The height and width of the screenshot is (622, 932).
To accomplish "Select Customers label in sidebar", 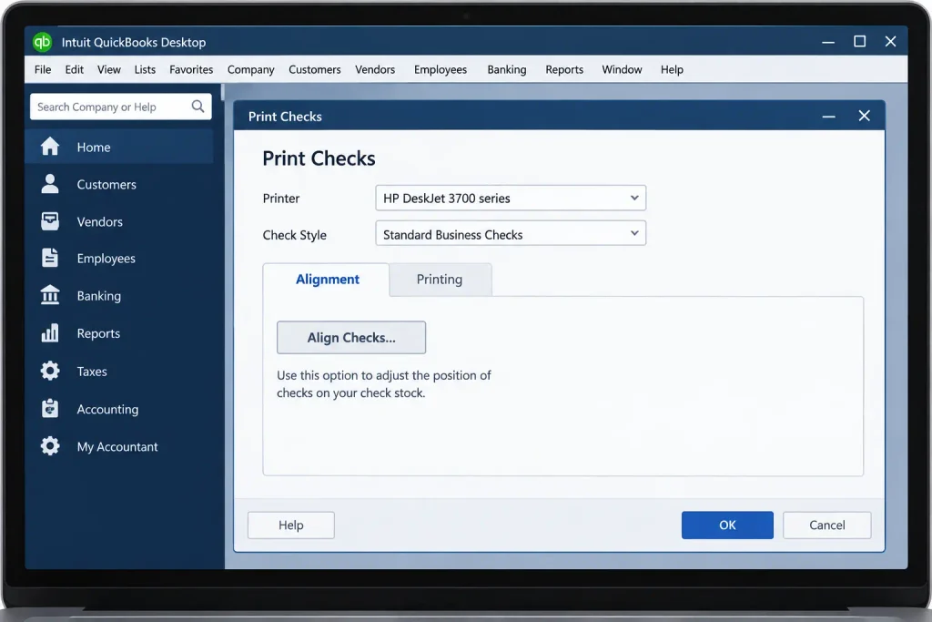I will pyautogui.click(x=106, y=184).
